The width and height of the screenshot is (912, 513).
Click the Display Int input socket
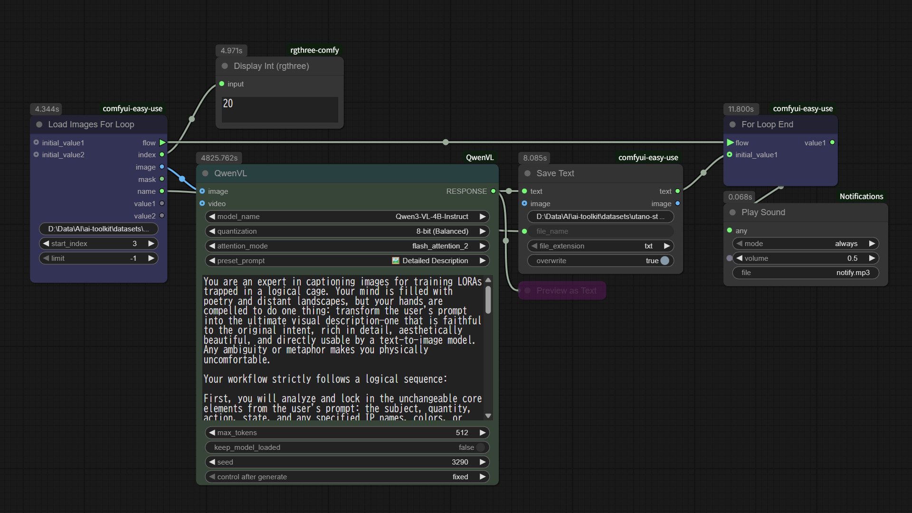pos(222,84)
